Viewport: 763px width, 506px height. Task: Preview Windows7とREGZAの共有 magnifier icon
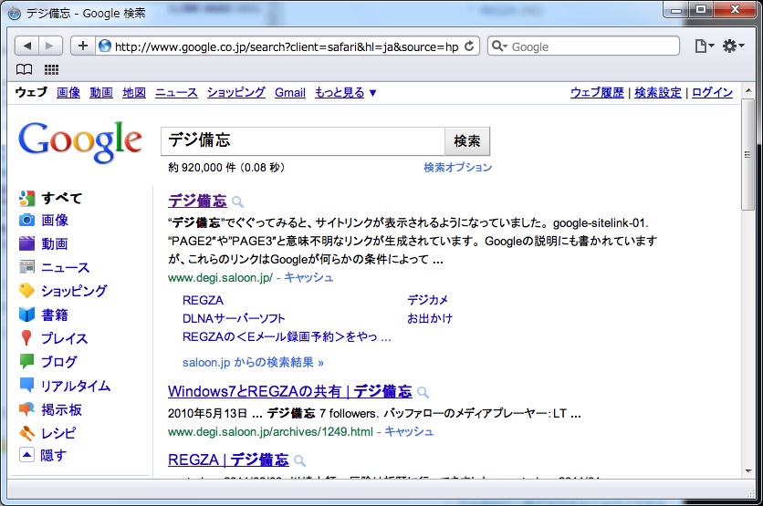click(x=423, y=392)
